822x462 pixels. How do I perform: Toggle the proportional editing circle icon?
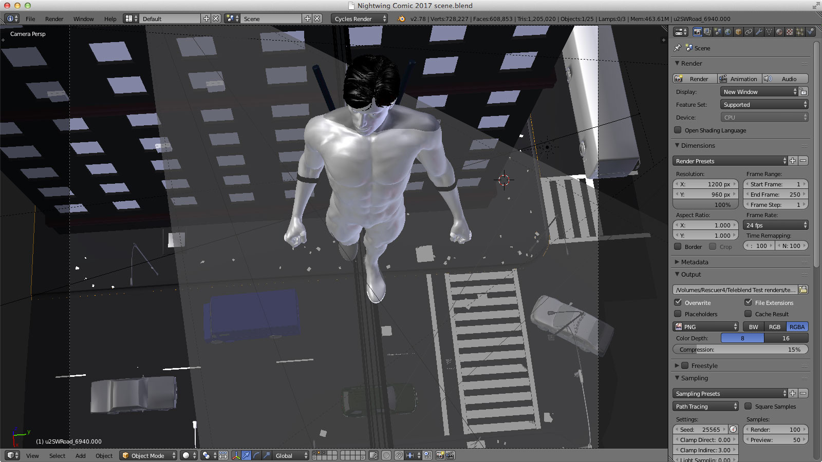point(386,455)
